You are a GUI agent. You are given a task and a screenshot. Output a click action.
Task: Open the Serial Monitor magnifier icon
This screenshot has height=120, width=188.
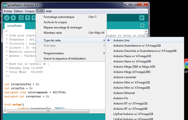142,18
